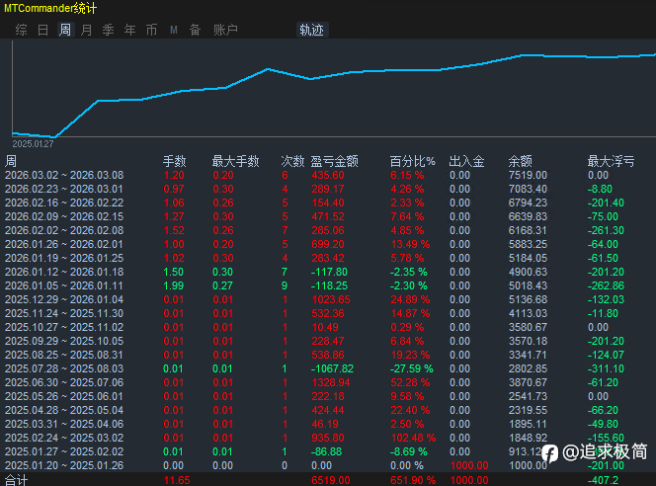Switch to the 综 summary tab
656x486 pixels.
point(21,30)
